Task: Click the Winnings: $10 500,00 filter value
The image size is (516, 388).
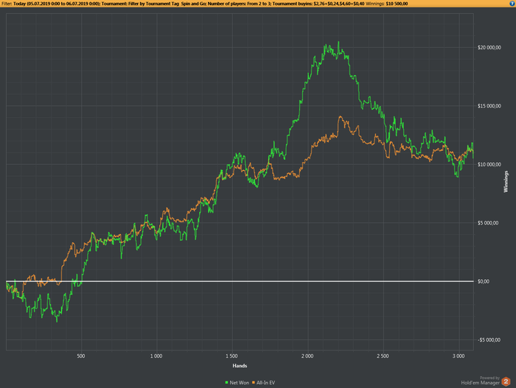Action: coord(387,4)
